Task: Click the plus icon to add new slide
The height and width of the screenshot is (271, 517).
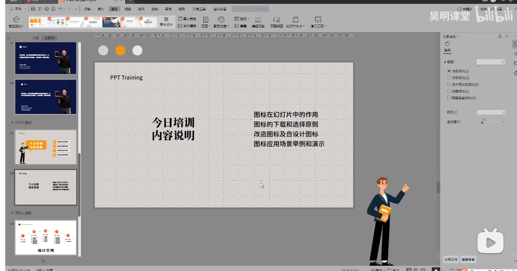Action: pos(43,261)
